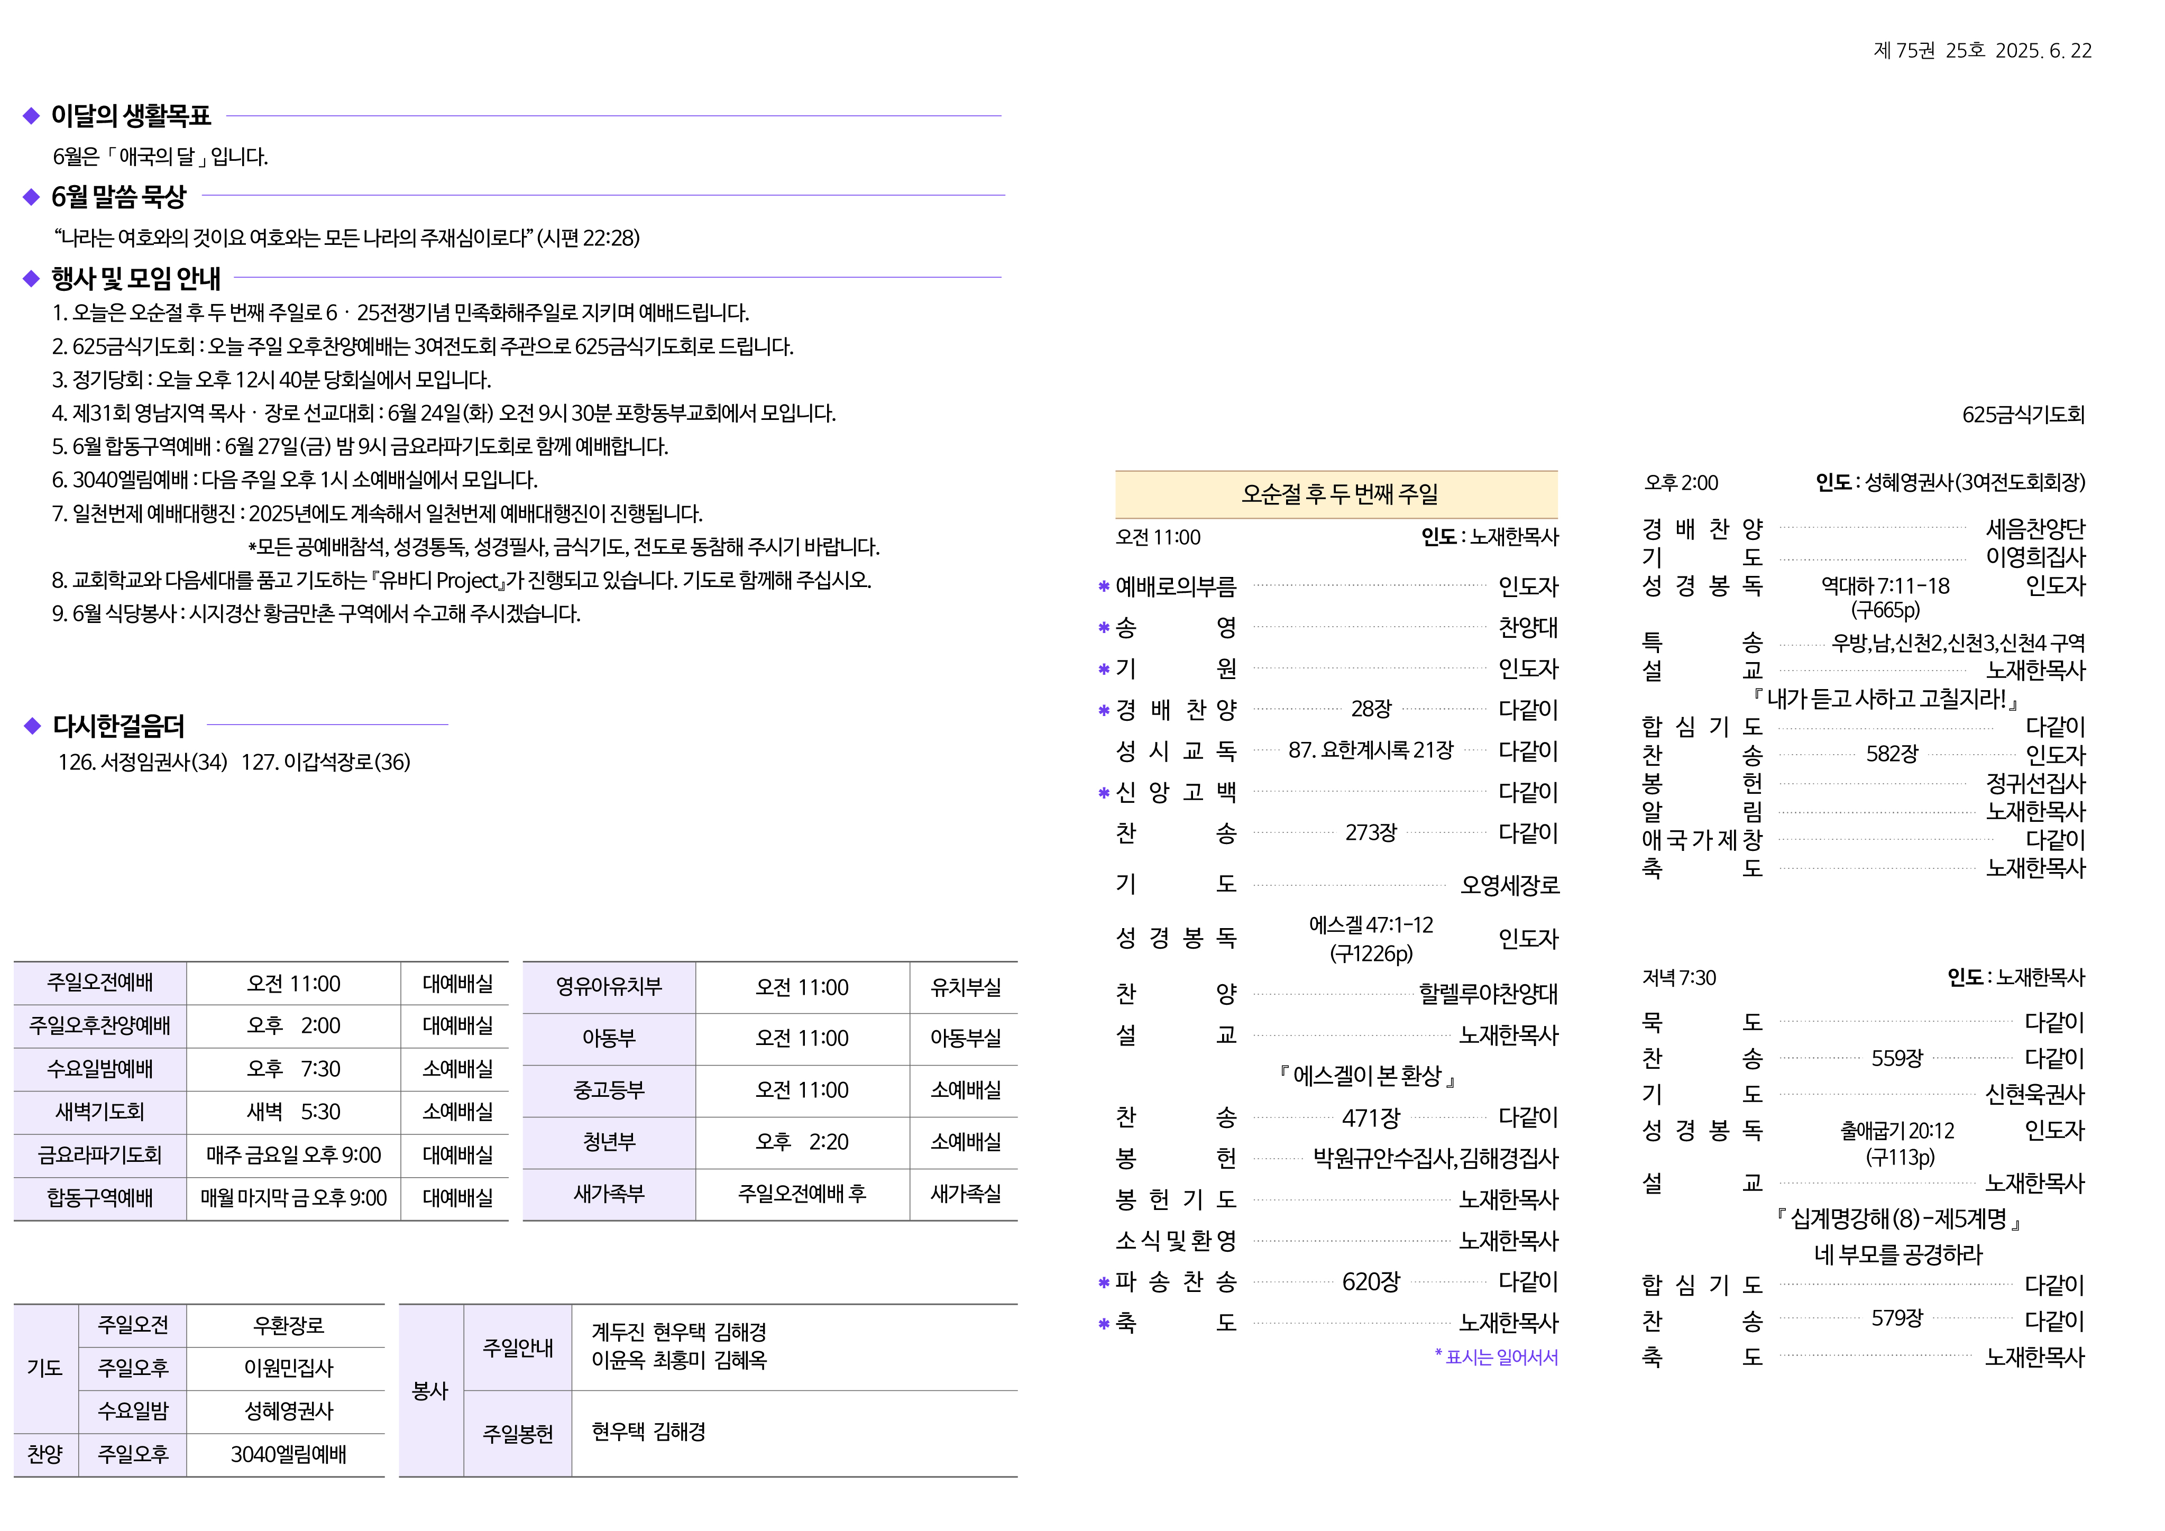2165x1531 pixels.
Task: Click the 새가족부 department cell
Action: [609, 1195]
